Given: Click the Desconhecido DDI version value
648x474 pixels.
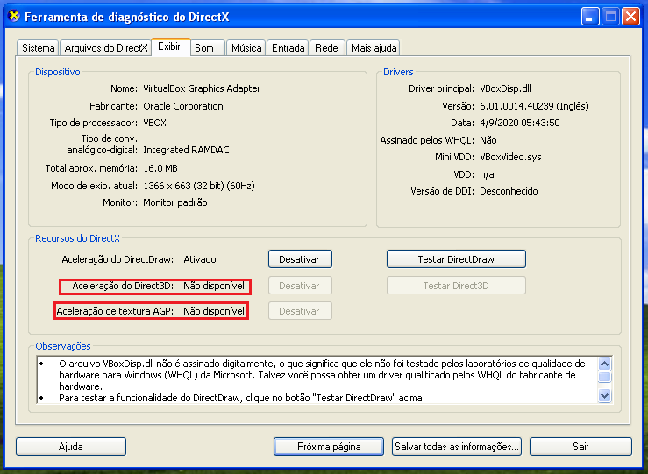Looking at the screenshot, I should [509, 191].
